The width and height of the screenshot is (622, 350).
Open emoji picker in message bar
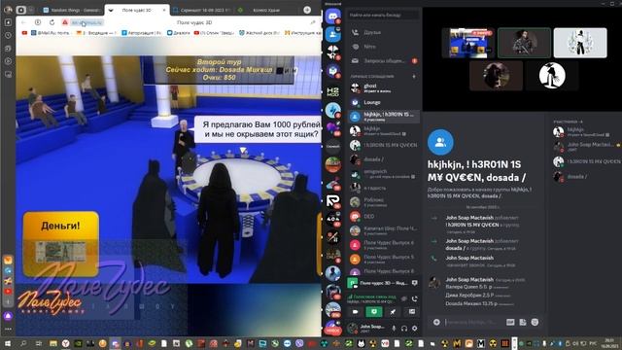535,322
